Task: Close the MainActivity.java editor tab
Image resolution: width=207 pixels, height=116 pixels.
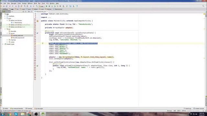Action: point(47,12)
